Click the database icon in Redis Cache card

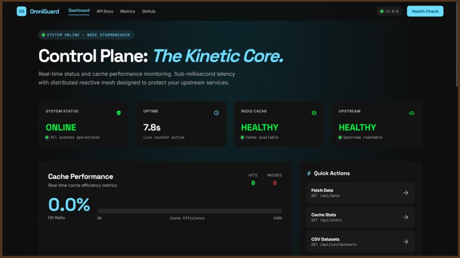point(314,112)
